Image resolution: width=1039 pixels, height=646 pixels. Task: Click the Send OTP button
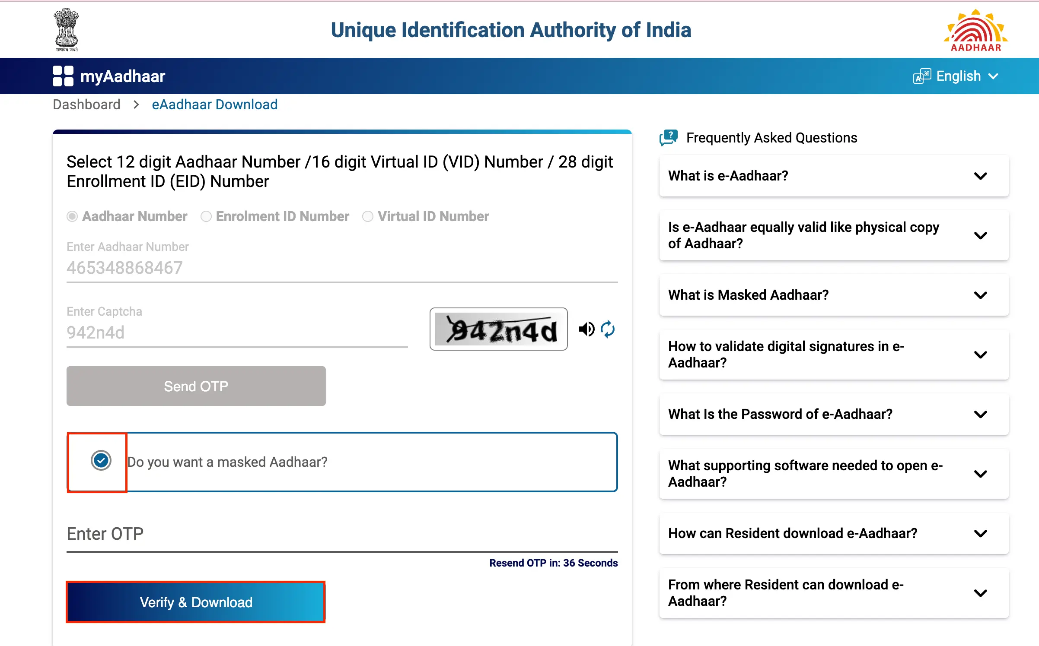(196, 386)
